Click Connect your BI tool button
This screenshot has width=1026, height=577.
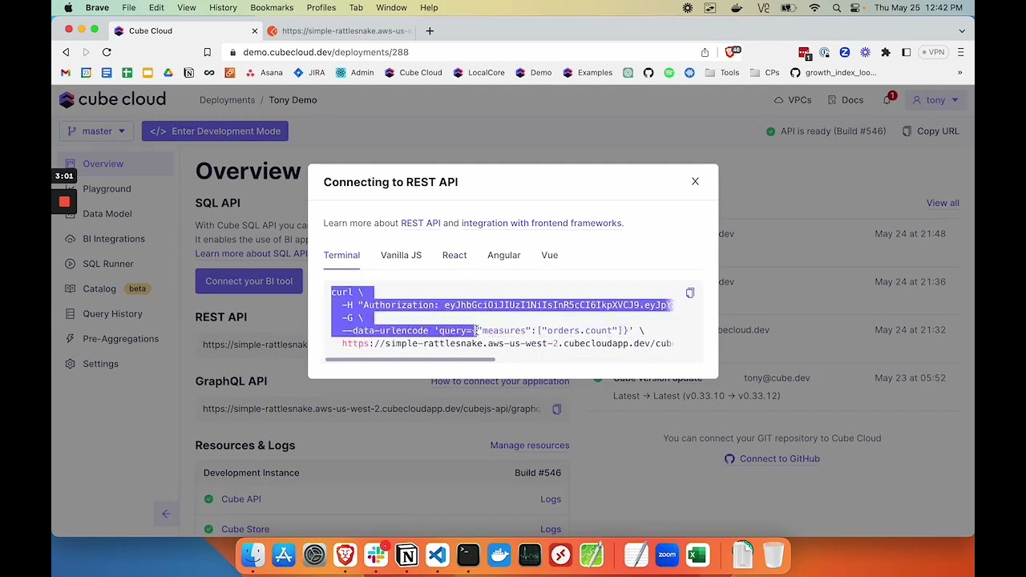(x=248, y=281)
